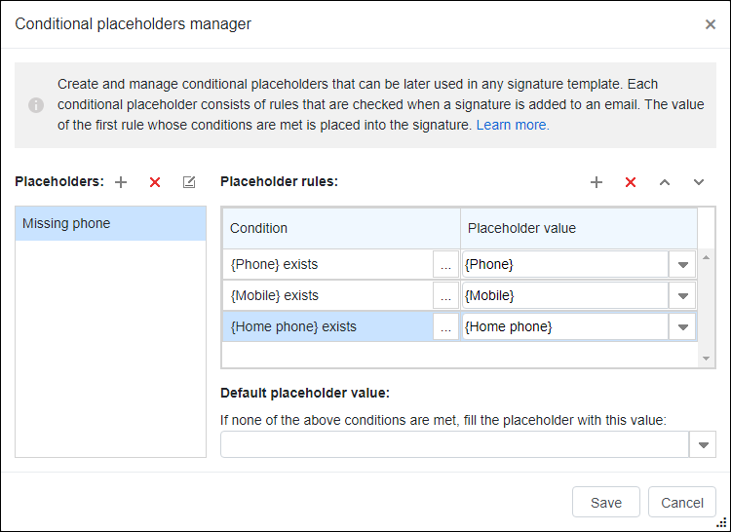Expand the {Home phone} value dropdown
The height and width of the screenshot is (532, 731).
[682, 327]
